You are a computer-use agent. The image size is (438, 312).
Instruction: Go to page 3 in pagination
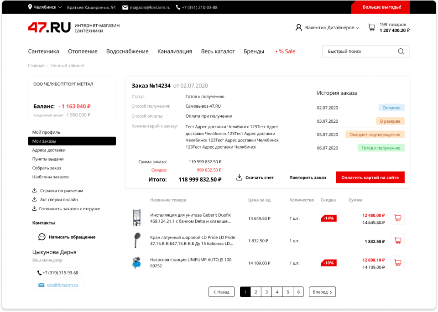(x=266, y=292)
